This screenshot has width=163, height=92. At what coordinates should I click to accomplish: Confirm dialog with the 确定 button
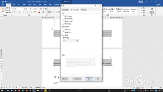click(x=89, y=79)
